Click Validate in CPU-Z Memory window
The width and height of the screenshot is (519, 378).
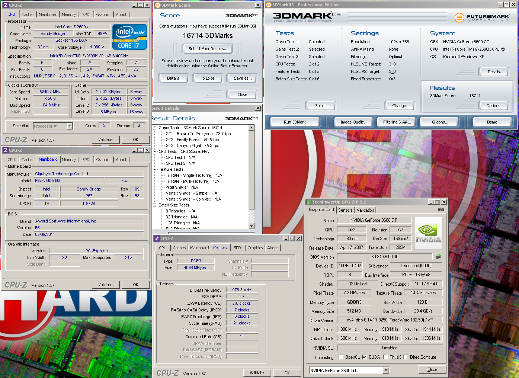(x=257, y=373)
